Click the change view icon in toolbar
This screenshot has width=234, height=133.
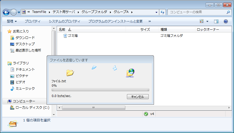pyautogui.click(x=202, y=21)
